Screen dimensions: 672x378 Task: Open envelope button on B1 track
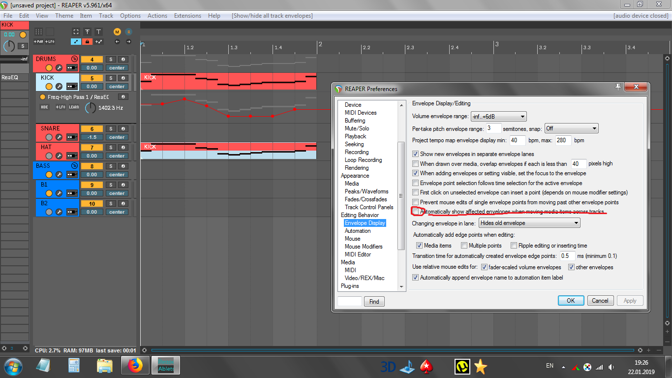coord(122,184)
